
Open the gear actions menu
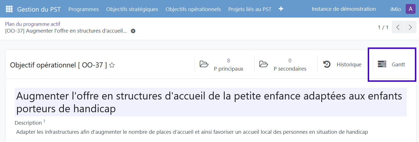pos(133,31)
